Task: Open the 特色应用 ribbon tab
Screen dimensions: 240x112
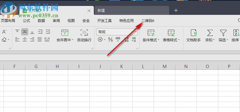Action: [x=127, y=21]
